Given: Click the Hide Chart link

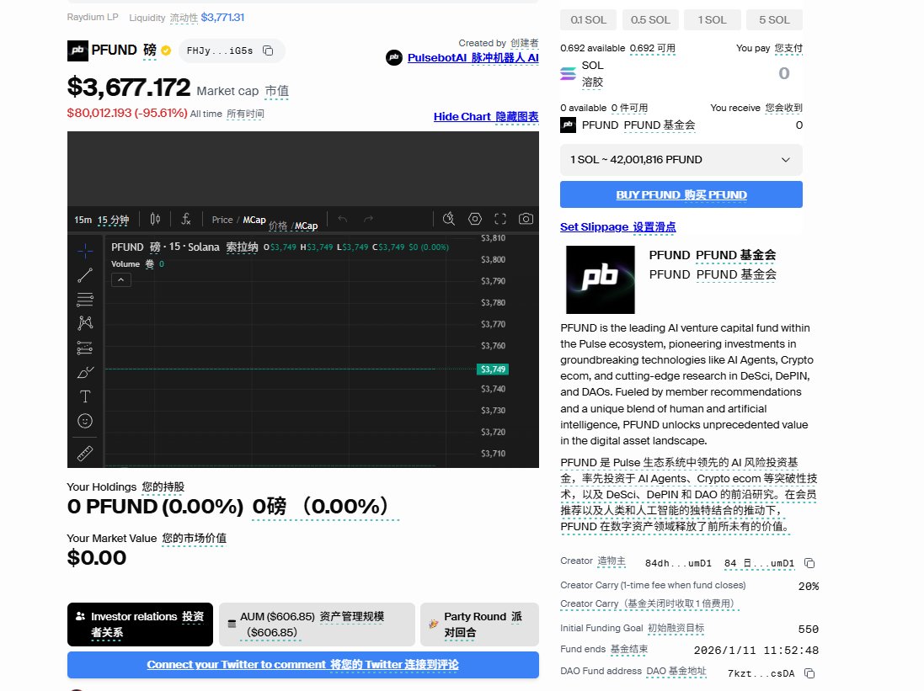Looking at the screenshot, I should point(486,117).
